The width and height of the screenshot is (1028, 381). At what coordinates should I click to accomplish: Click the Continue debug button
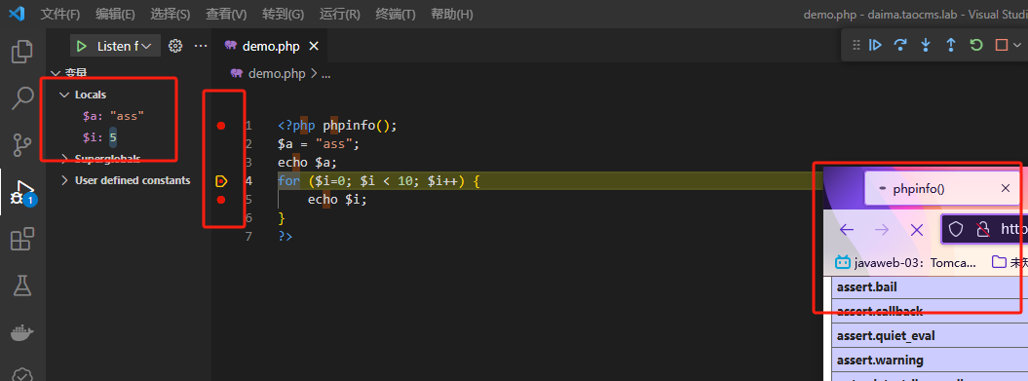pos(875,45)
